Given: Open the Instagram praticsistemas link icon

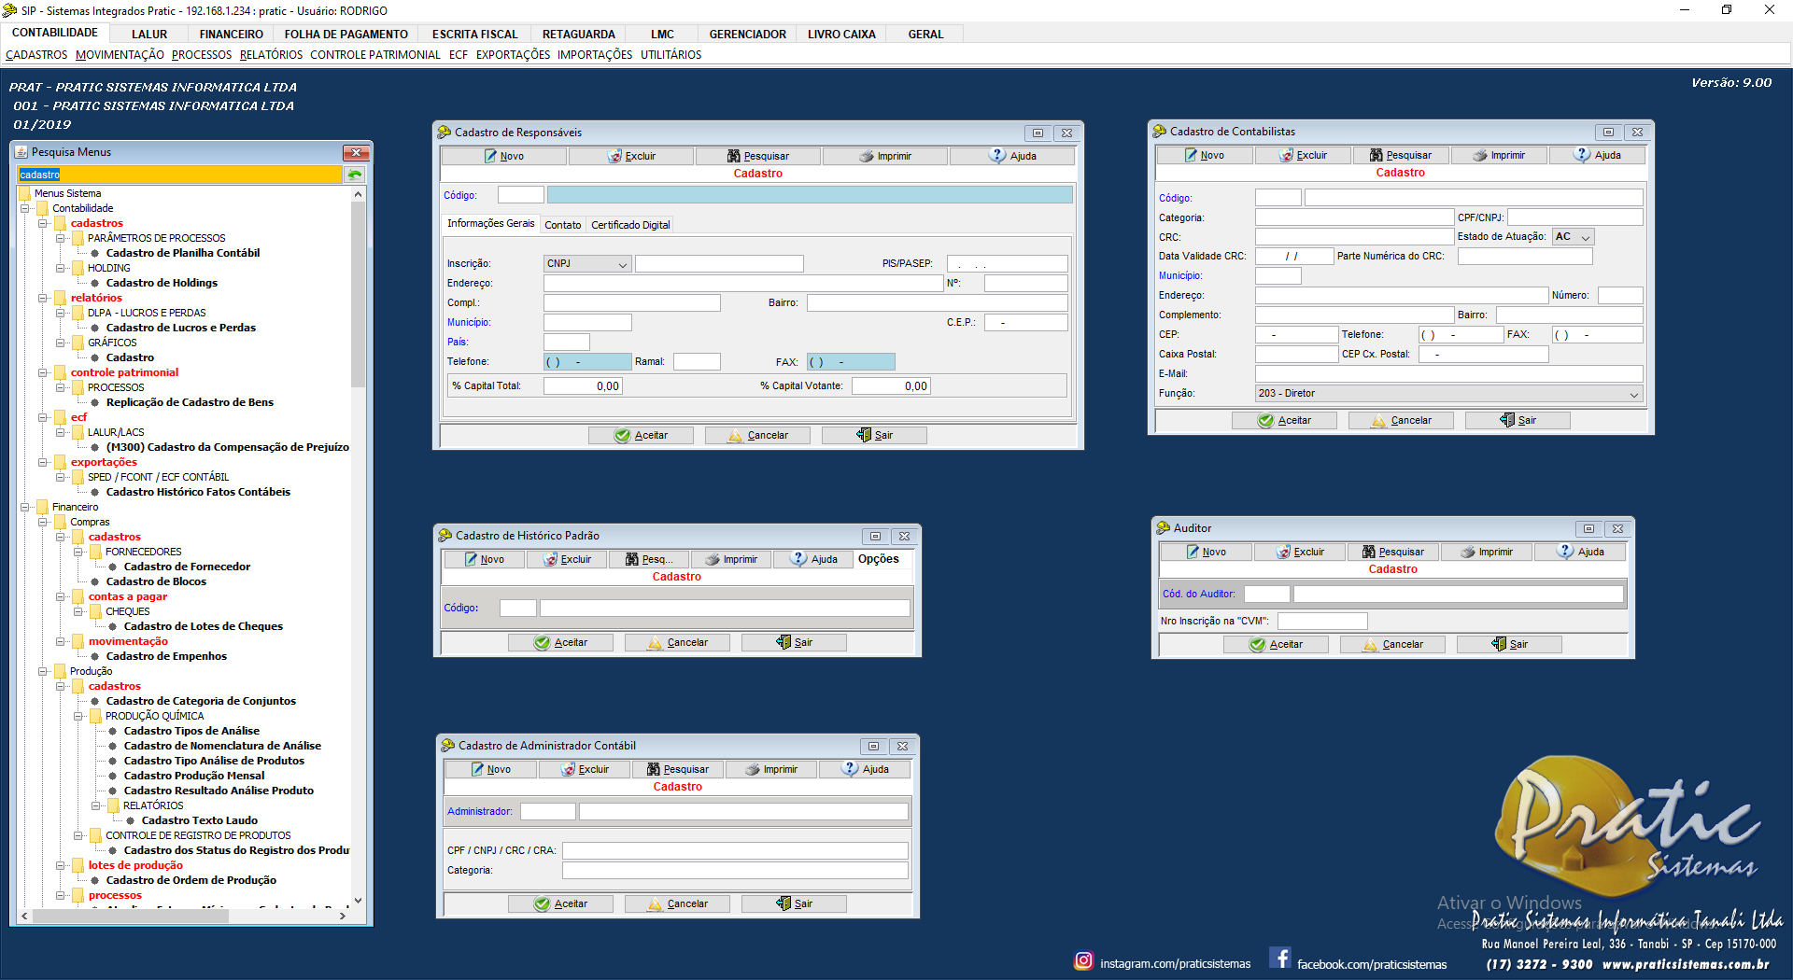Looking at the screenshot, I should pyautogui.click(x=1083, y=960).
